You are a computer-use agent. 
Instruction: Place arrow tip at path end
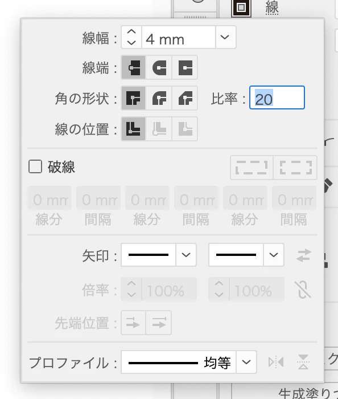pyautogui.click(x=159, y=323)
